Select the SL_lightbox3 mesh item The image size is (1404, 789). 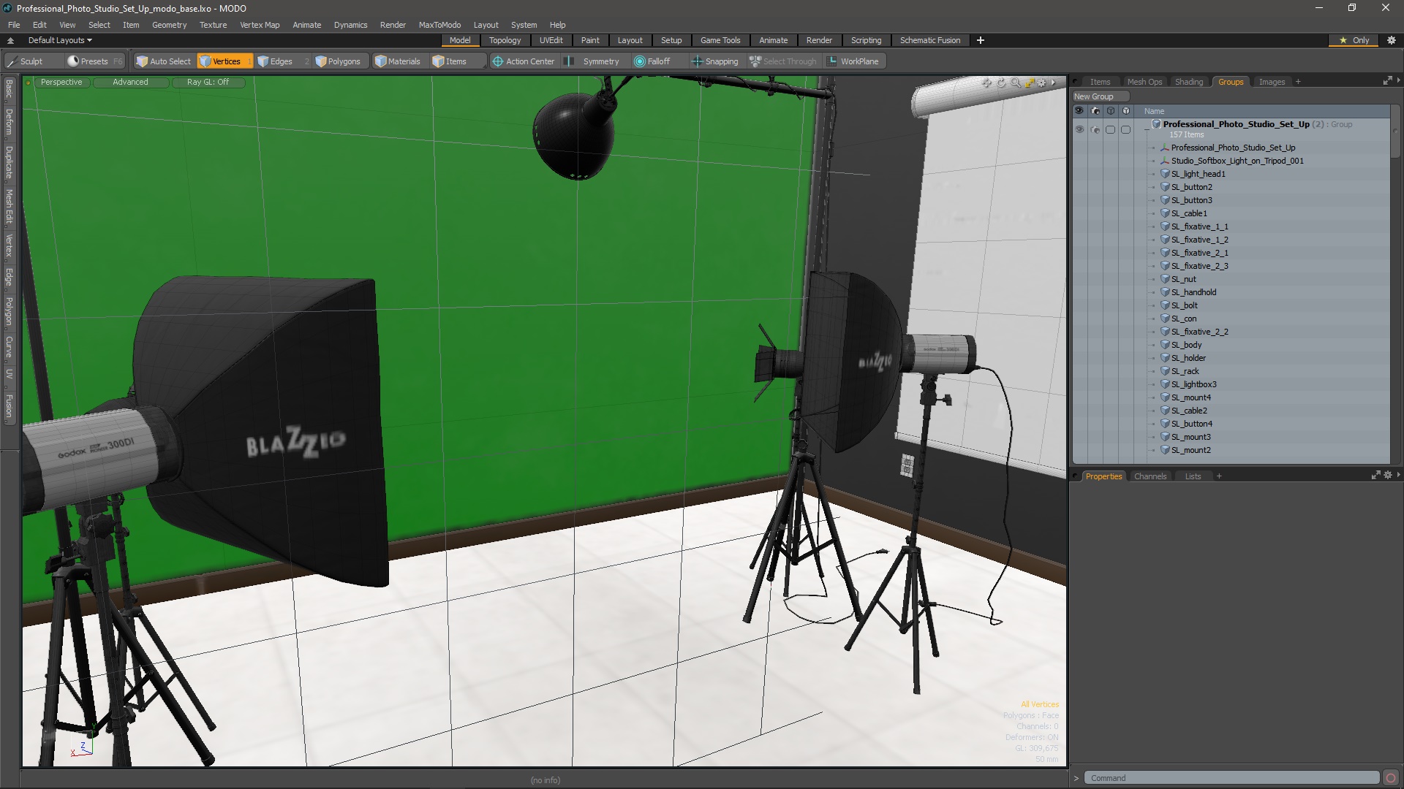(x=1193, y=384)
